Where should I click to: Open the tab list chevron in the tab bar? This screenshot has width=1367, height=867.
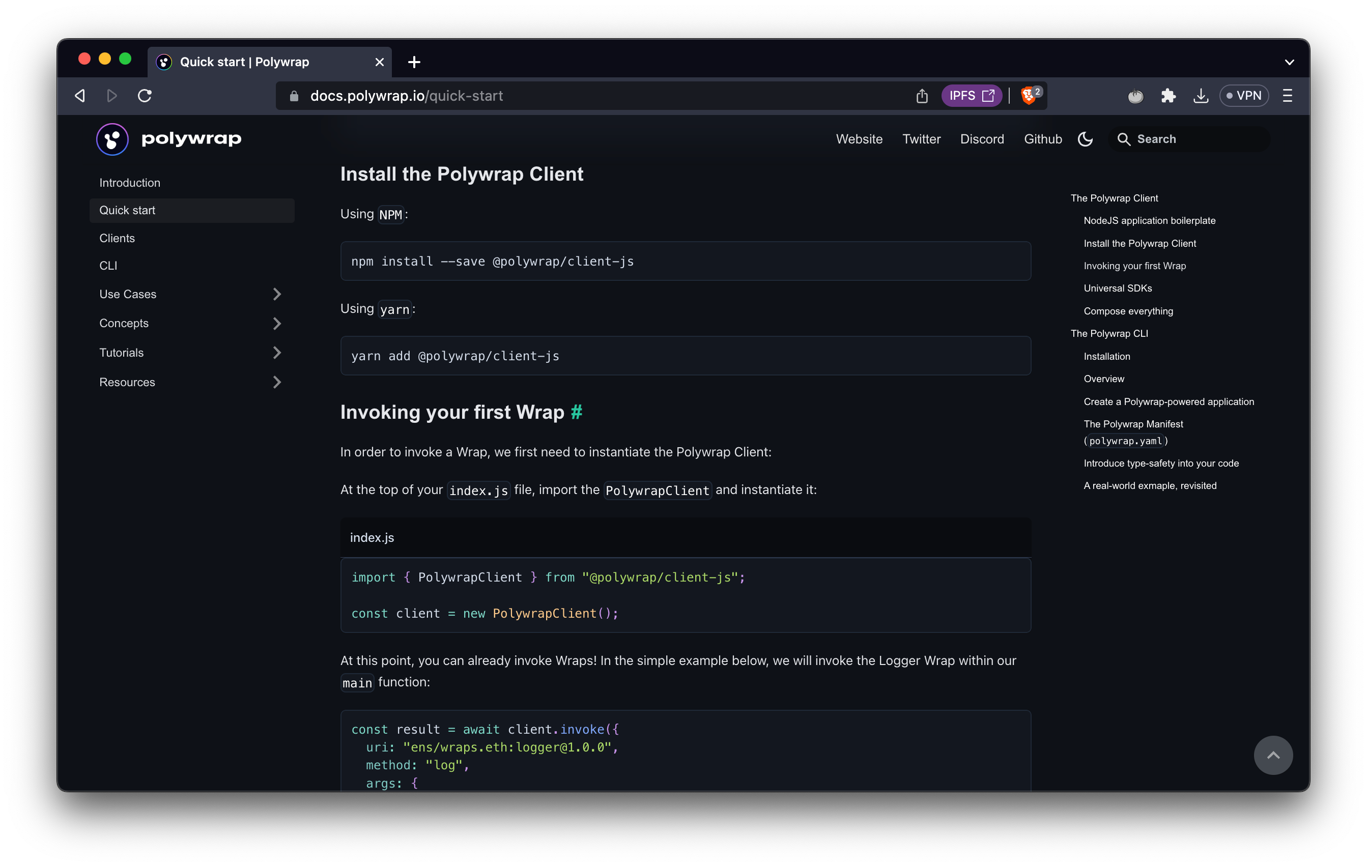1289,62
